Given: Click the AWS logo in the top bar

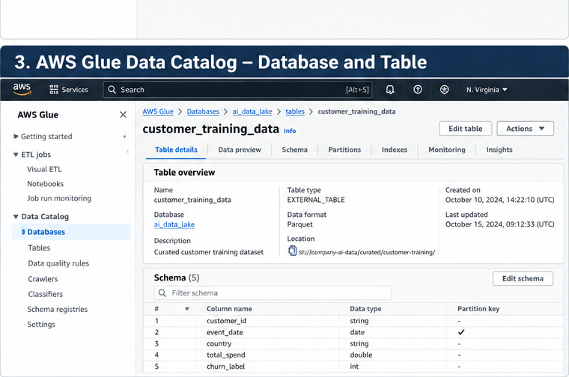Looking at the screenshot, I should 22,89.
